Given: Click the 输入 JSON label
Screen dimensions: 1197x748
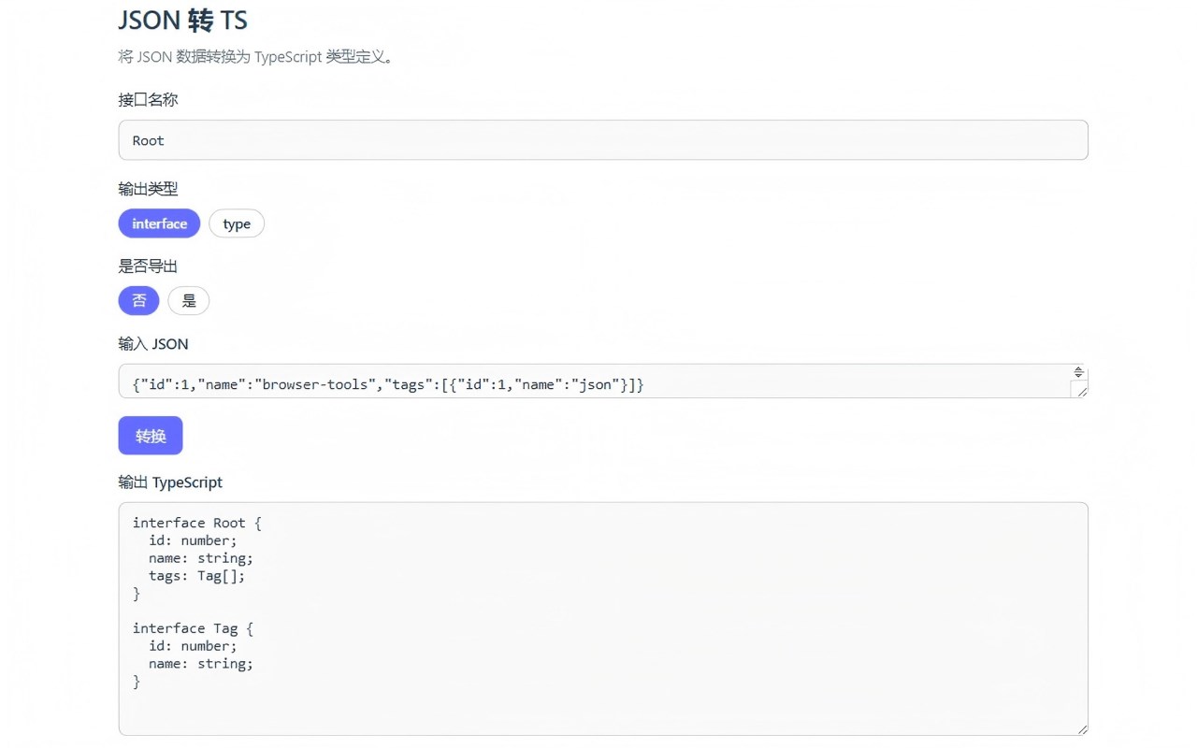Looking at the screenshot, I should pos(153,344).
